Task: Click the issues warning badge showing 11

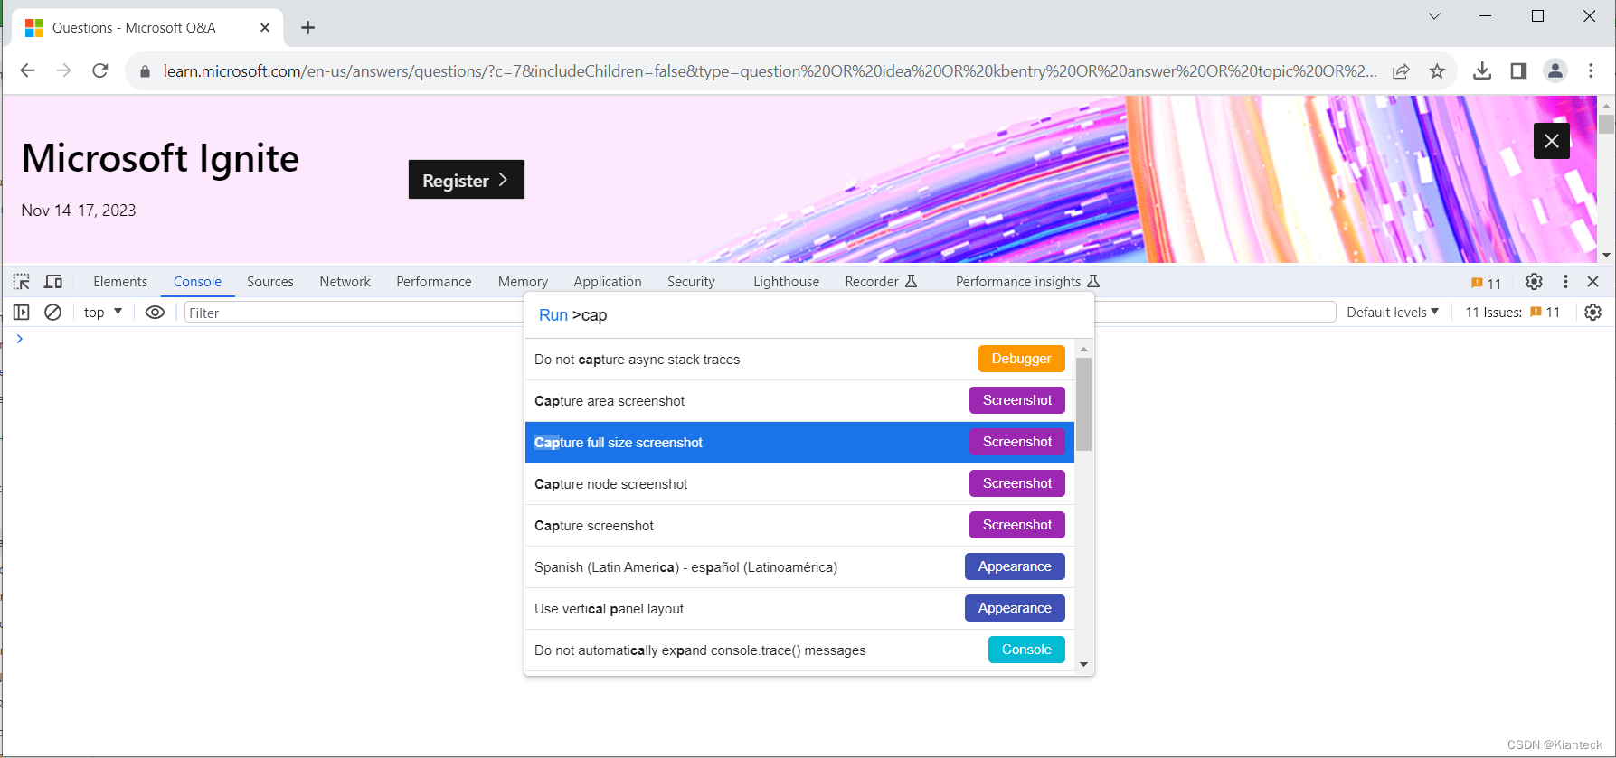Action: click(x=1486, y=283)
